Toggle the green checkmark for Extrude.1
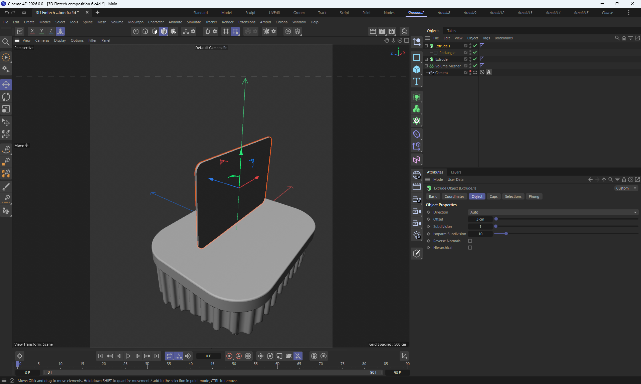The height and width of the screenshot is (384, 641). point(475,46)
